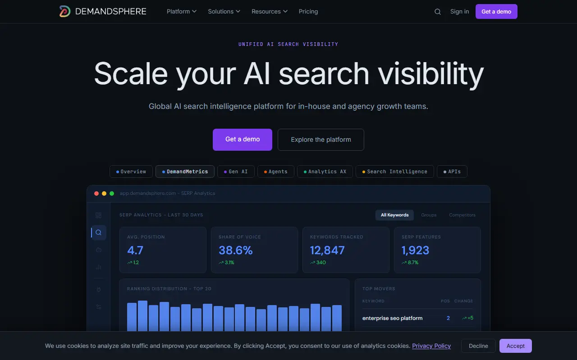Expand the Solutions menu
The height and width of the screenshot is (360, 577).
pos(224,12)
